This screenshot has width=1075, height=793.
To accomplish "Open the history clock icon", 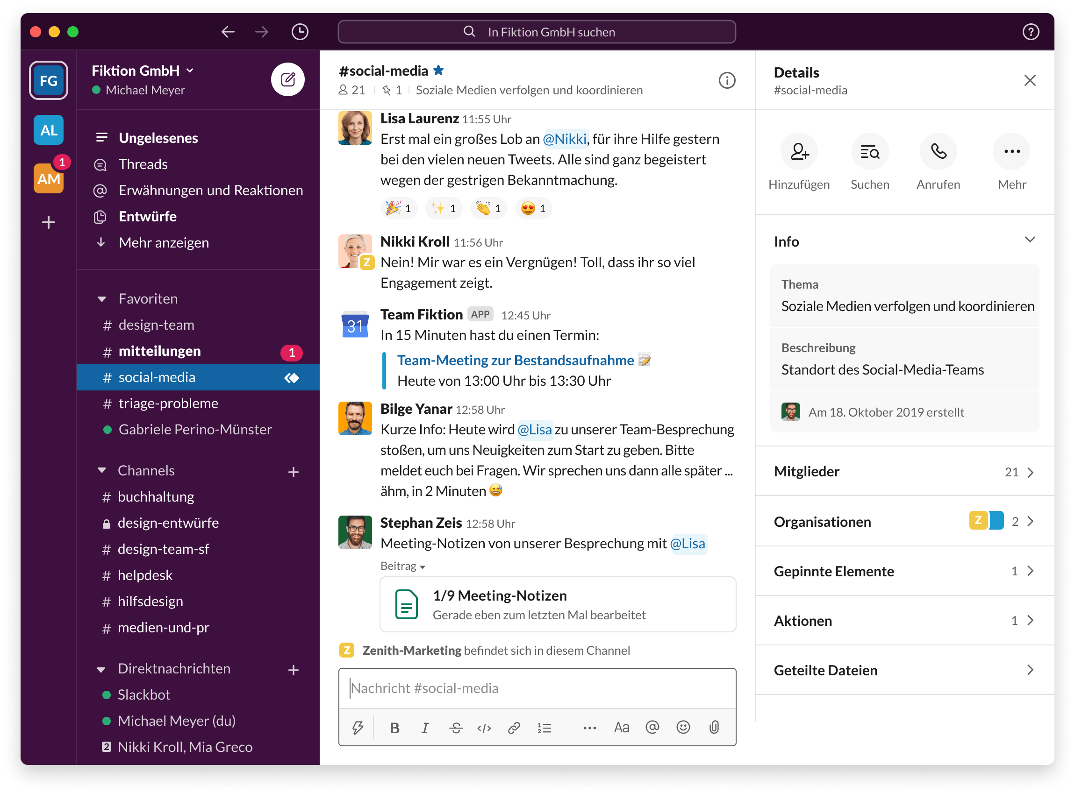I will 300,32.
